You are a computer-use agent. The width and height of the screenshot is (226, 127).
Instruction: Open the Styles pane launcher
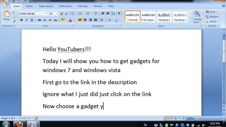[201, 26]
